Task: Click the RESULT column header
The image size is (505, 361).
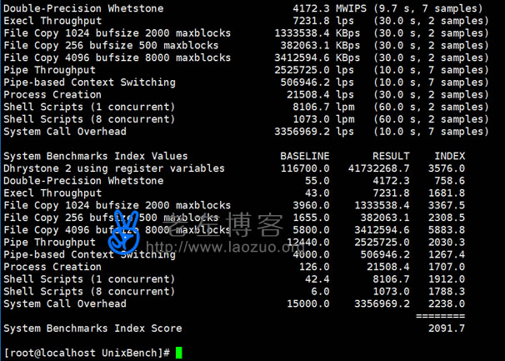Action: (x=390, y=156)
